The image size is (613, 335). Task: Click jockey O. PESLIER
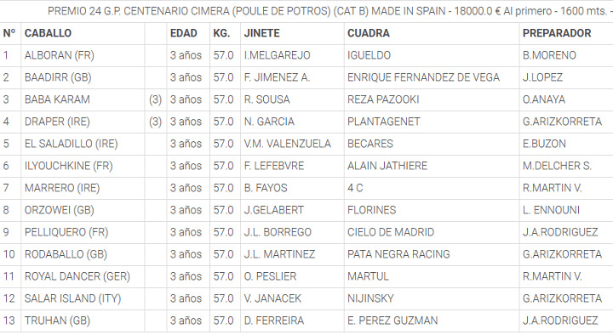[270, 276]
